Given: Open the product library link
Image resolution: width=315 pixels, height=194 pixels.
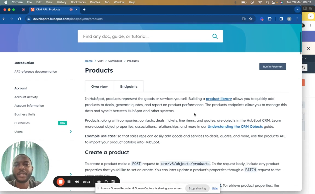Looking at the screenshot, I should pyautogui.click(x=219, y=99).
